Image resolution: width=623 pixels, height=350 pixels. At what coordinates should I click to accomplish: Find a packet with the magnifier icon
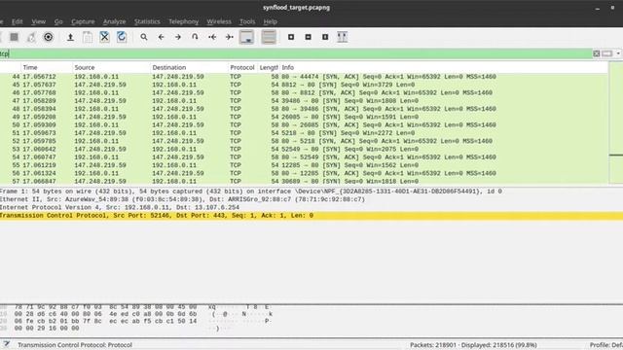[144, 37]
